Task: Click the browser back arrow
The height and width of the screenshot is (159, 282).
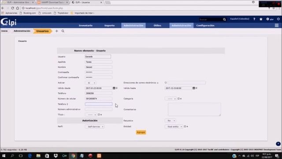Action: 3,8
